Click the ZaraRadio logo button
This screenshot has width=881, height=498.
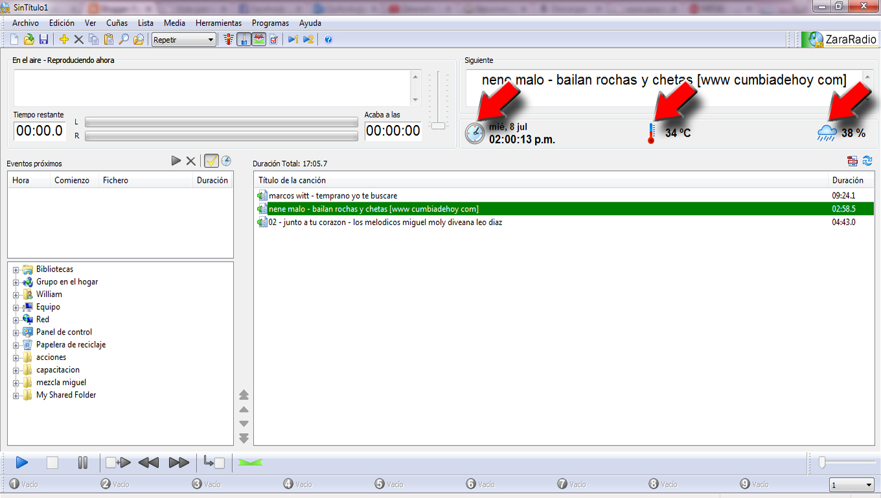[840, 40]
